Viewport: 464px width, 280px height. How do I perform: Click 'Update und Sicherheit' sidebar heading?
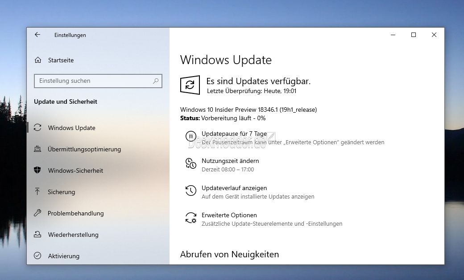pos(66,101)
